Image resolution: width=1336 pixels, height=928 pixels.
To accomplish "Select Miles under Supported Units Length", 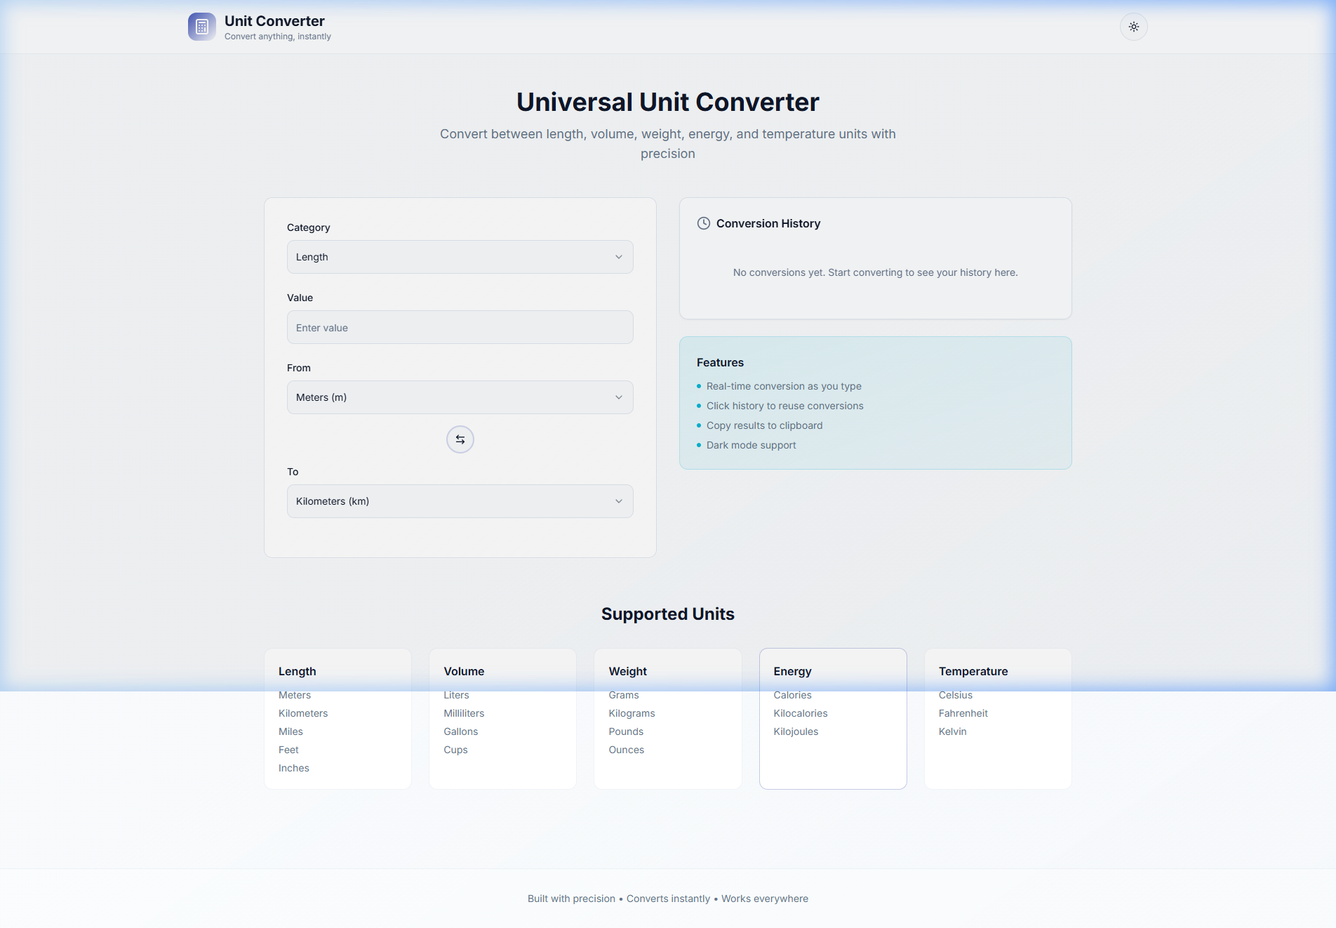I will point(290,731).
